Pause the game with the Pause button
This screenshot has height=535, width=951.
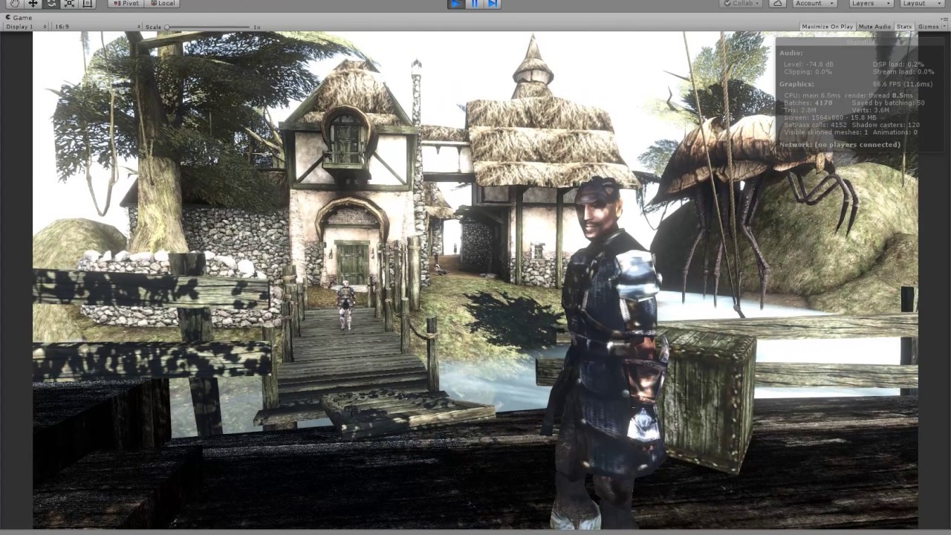coord(473,4)
